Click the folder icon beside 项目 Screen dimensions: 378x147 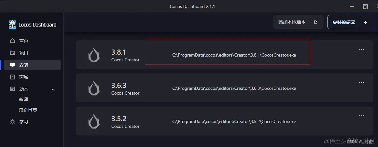(x=12, y=53)
